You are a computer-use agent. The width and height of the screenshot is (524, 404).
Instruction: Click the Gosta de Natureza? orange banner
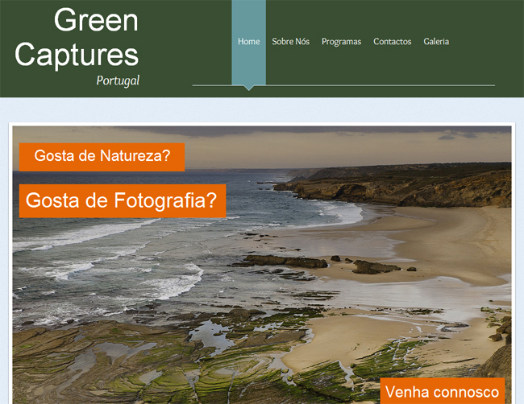click(x=102, y=157)
